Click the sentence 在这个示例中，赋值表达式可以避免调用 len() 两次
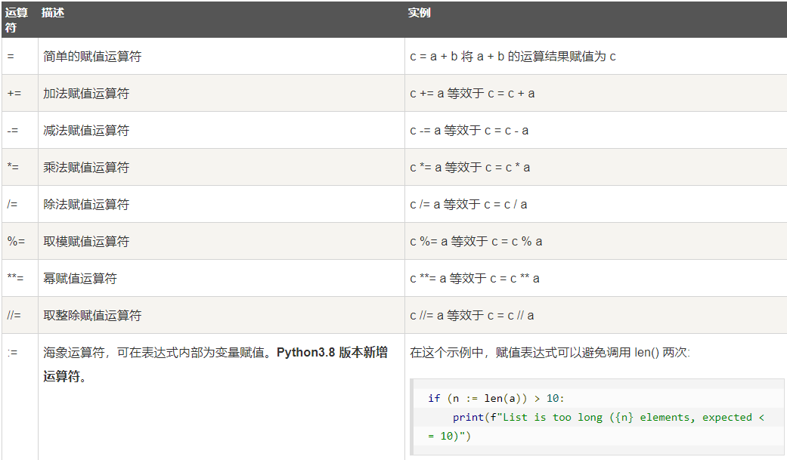Screen dimensions: 787x460 click(550, 352)
